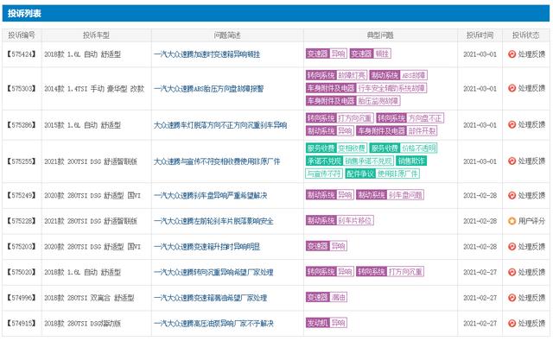Click the 发动机 异响 tag in the last row
Image resolution: width=553 pixels, height=341 pixels.
coord(327,323)
